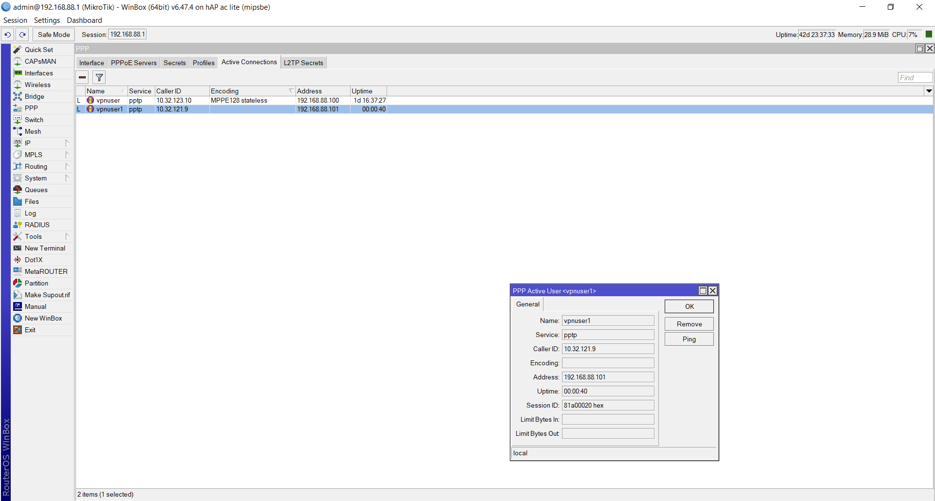Open the Dashboard menu
The image size is (935, 501).
click(84, 20)
